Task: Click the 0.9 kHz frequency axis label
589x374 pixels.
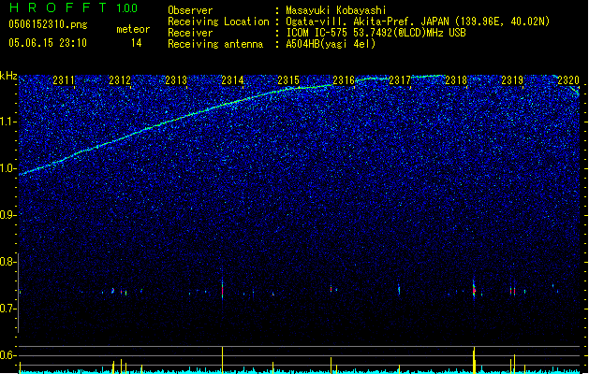Action: (8, 215)
